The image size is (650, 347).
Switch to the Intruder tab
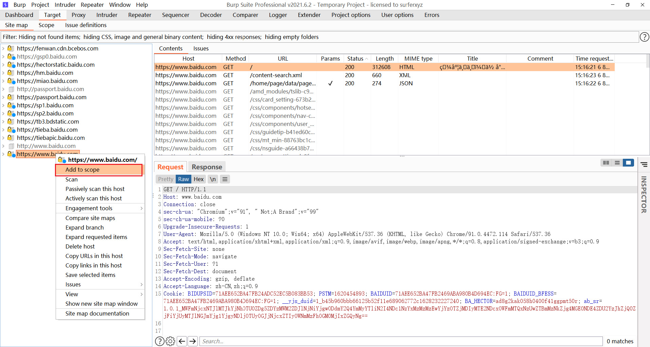(x=107, y=15)
